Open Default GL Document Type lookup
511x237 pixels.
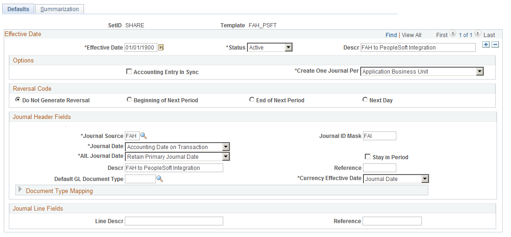[160, 179]
